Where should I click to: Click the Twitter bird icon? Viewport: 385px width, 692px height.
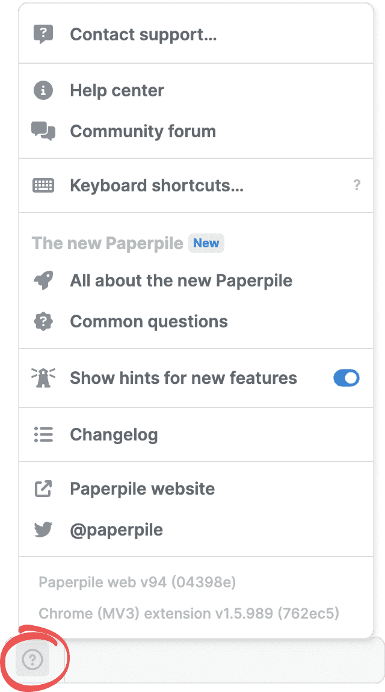[43, 530]
